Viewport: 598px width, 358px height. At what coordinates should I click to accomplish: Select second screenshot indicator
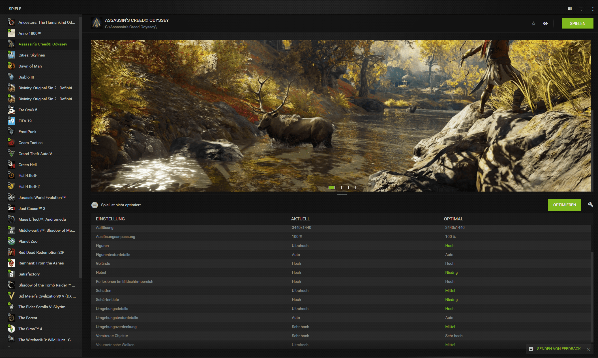(338, 187)
